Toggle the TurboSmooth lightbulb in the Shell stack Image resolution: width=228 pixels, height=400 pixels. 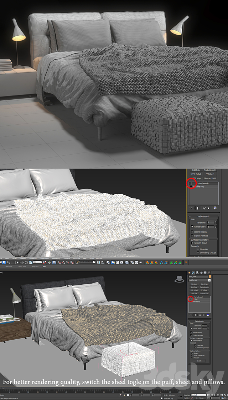tap(191, 297)
